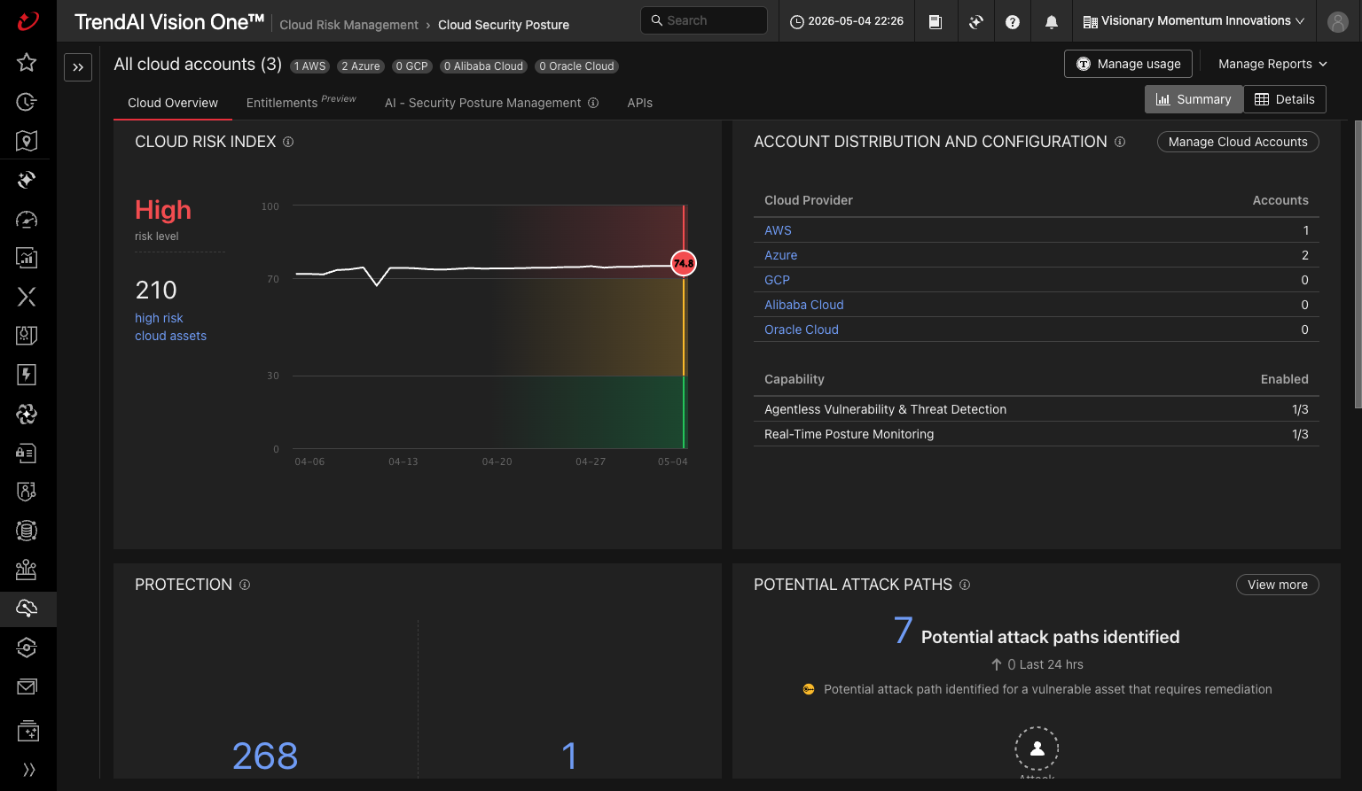Open the AWS provider link
The height and width of the screenshot is (791, 1362).
[778, 230]
